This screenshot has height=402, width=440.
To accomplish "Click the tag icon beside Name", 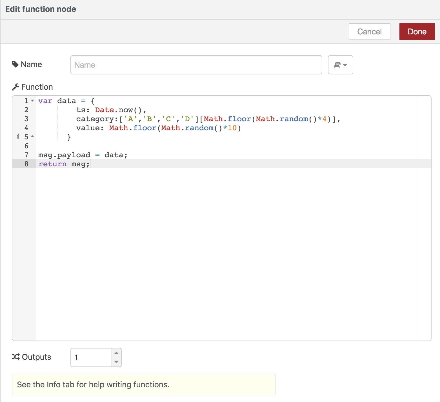I will 15,64.
